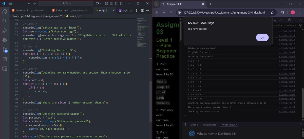Screen dimensions: 304x139
Task: Open the Copilot dropdown arrow in the VS Code title bar
Action: point(101,4)
